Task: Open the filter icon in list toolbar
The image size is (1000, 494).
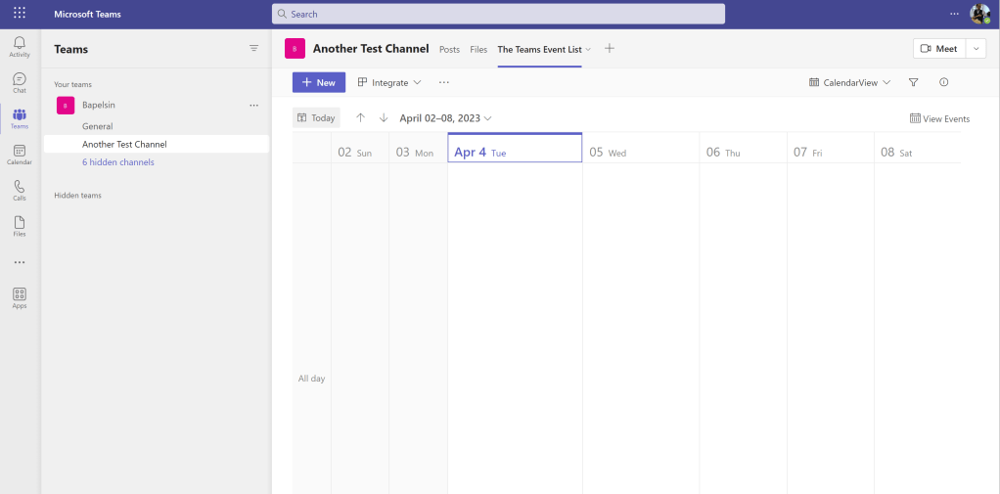Action: coord(913,83)
